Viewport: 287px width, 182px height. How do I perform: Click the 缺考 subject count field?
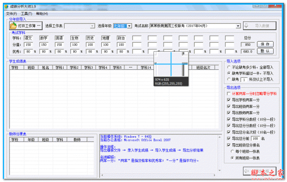point(244,80)
